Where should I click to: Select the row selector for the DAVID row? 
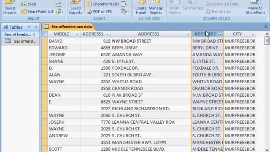pyautogui.click(x=45, y=41)
